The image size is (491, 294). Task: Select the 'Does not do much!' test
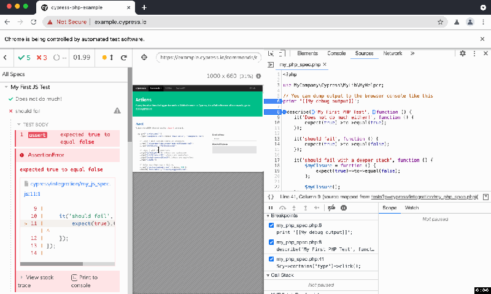click(39, 99)
